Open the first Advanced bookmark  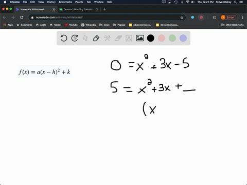[140, 25]
